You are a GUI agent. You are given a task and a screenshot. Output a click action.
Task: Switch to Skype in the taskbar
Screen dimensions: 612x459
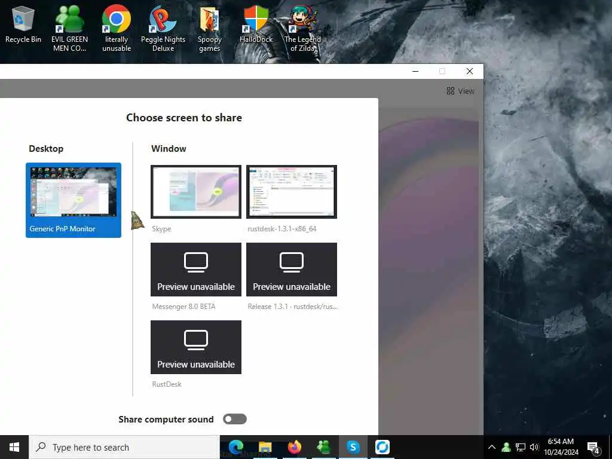click(353, 447)
